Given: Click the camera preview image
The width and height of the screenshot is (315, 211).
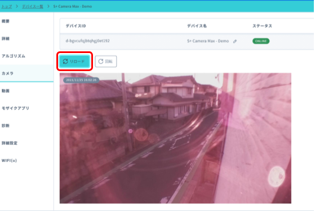Looking at the screenshot, I should [x=175, y=138].
